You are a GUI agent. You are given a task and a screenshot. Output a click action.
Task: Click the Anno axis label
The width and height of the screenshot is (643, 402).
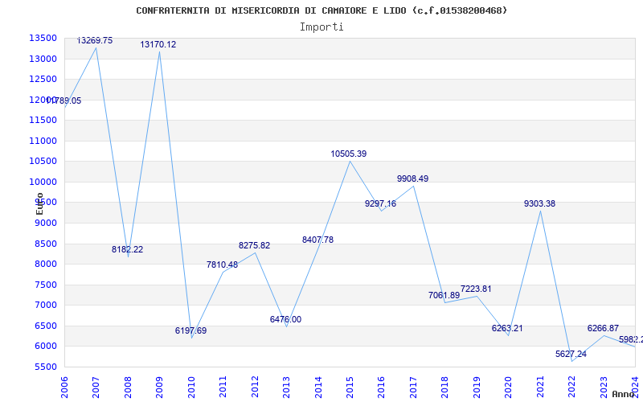[624, 394]
